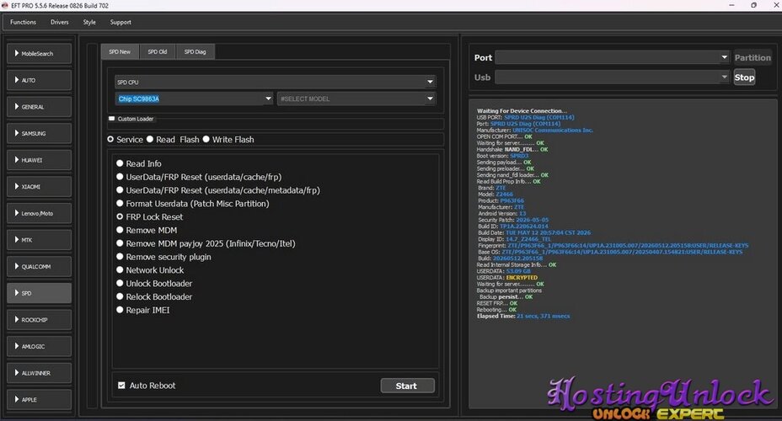Open the Usb dropdown
The image size is (782, 421).
tap(613, 77)
